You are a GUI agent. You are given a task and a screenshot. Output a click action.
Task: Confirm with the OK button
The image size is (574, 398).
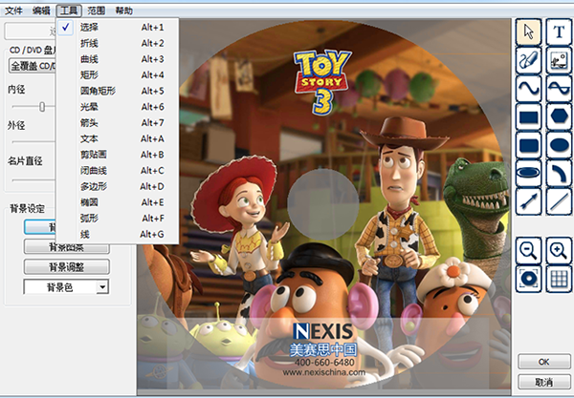(544, 362)
